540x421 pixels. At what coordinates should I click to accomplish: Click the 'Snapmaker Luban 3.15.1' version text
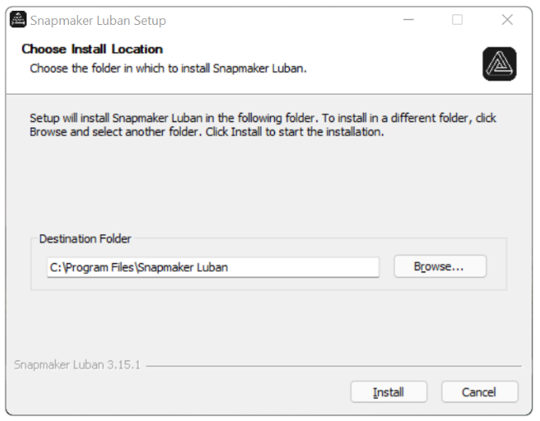point(77,365)
